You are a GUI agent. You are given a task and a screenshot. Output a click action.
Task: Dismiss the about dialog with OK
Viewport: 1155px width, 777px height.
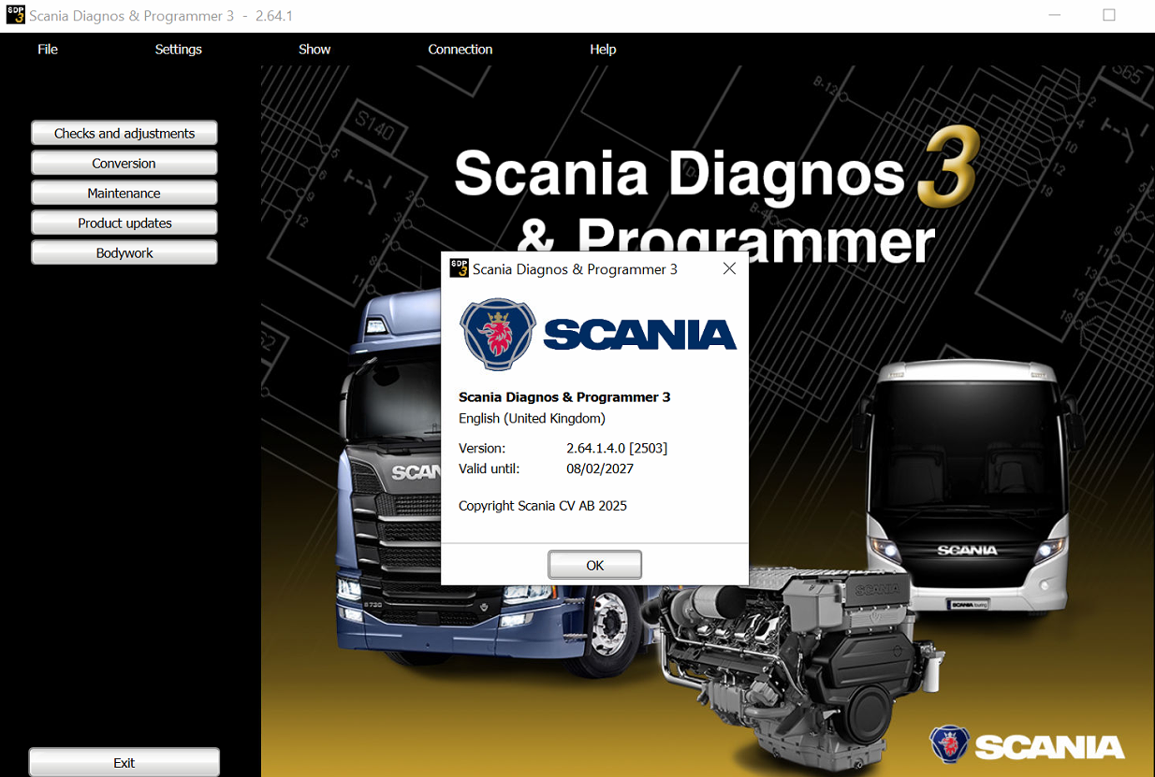point(594,564)
